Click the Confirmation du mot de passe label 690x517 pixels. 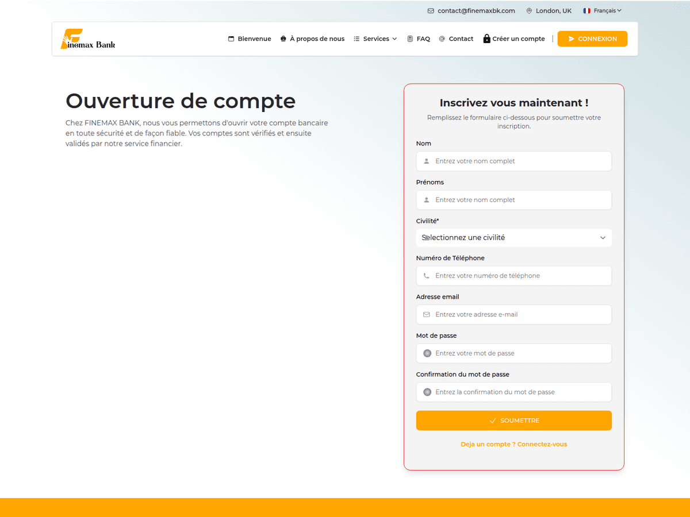click(463, 375)
